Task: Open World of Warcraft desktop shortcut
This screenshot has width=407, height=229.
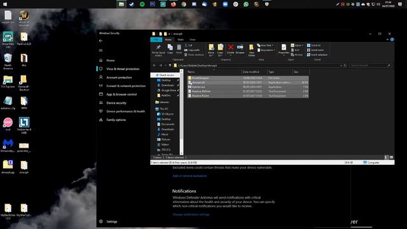Action: click(24, 18)
